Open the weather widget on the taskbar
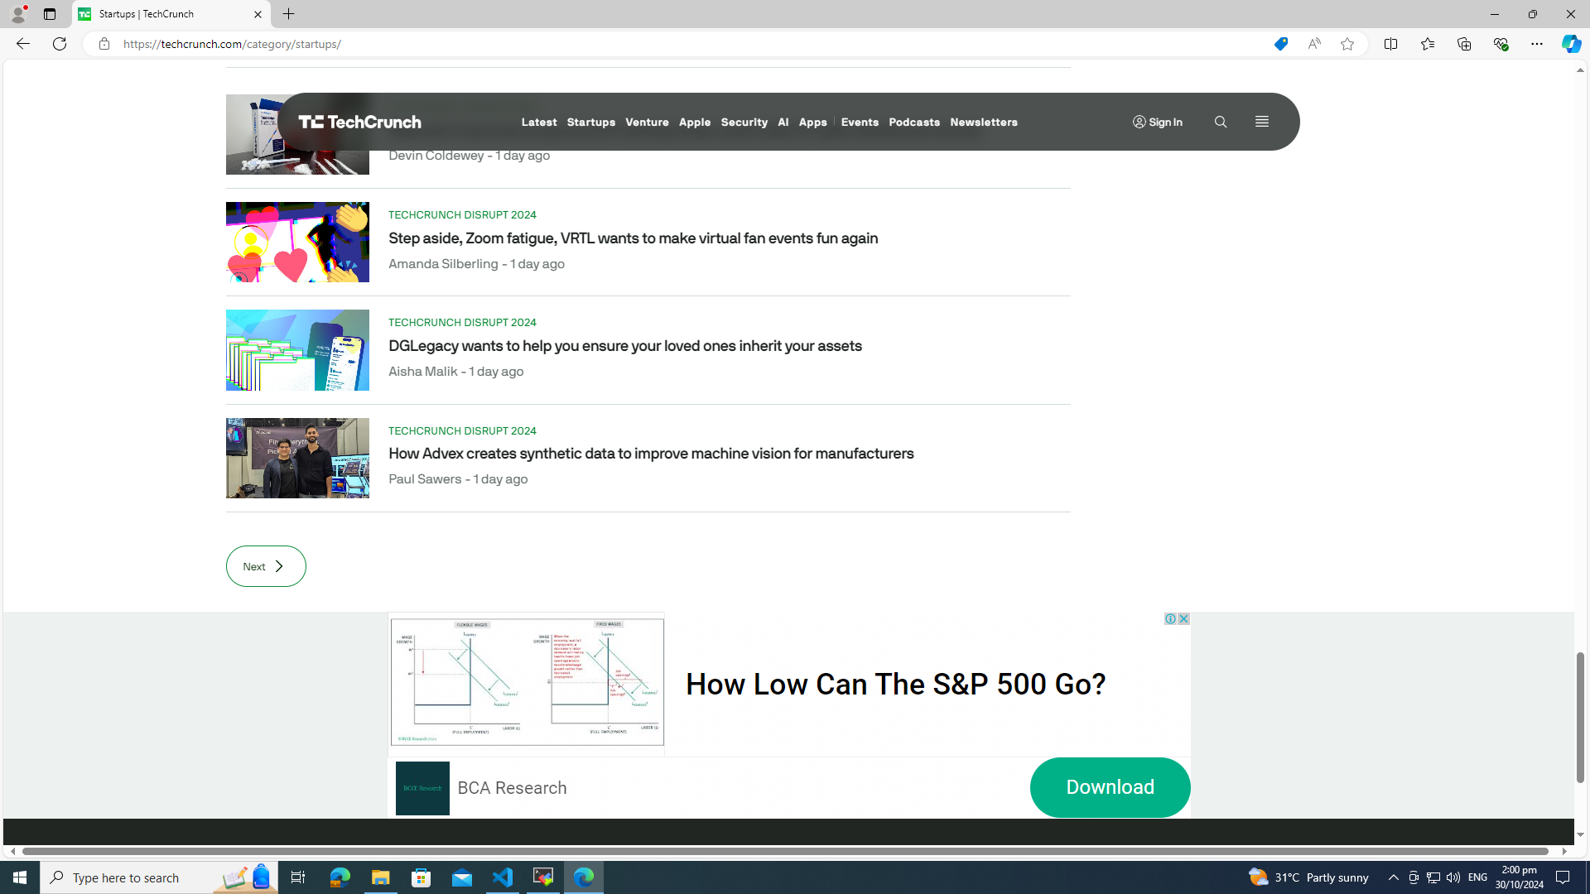The width and height of the screenshot is (1590, 894). tap(1308, 877)
